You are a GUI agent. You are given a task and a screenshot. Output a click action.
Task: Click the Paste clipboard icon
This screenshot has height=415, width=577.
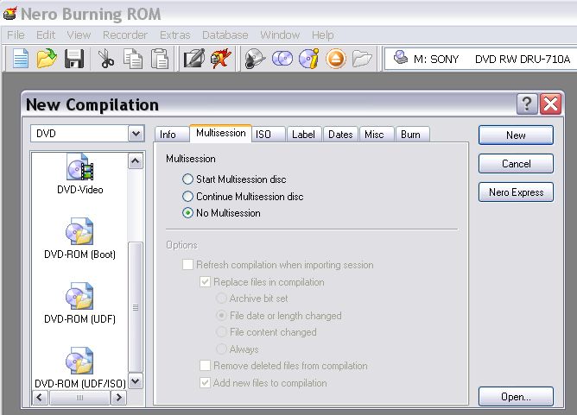tap(160, 59)
